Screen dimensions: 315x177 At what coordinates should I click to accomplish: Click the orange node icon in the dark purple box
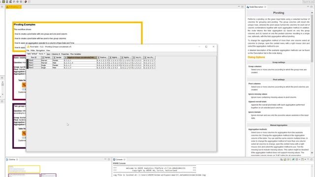tap(24, 133)
